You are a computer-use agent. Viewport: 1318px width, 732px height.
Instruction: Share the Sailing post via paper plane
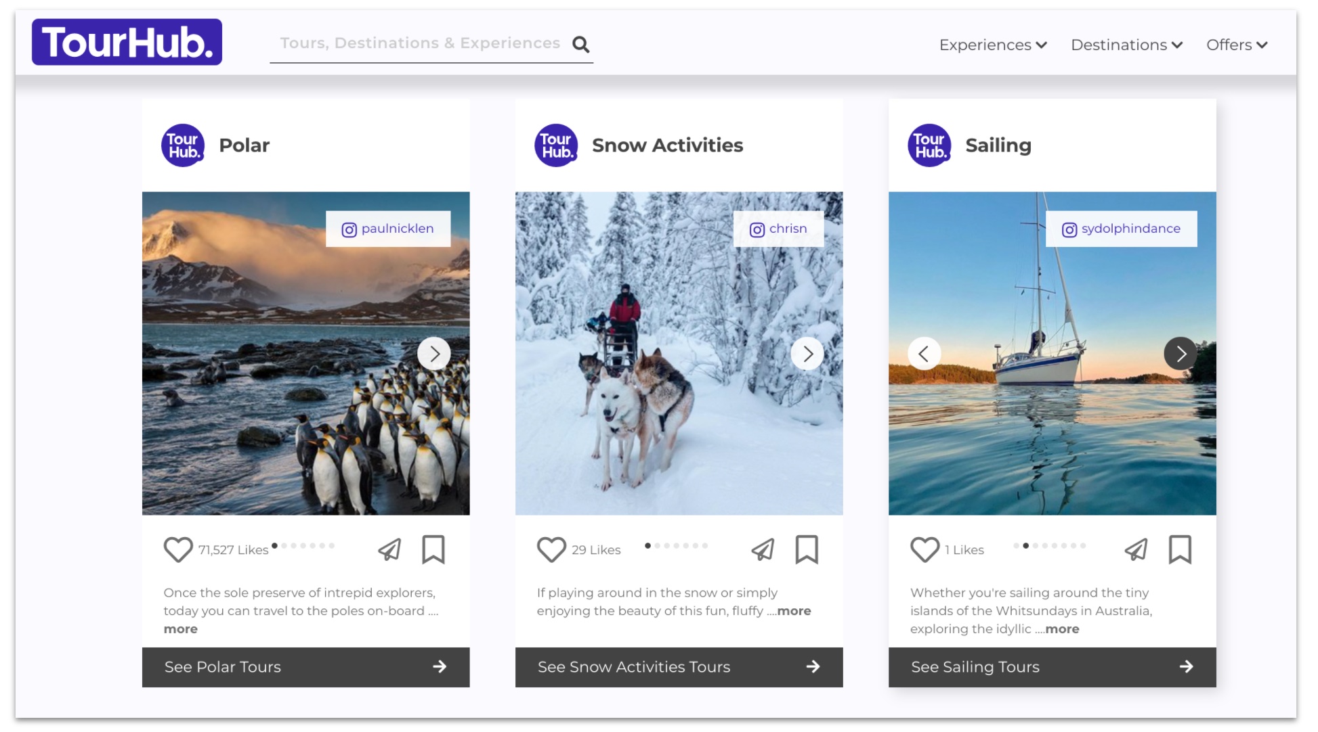[x=1136, y=549]
